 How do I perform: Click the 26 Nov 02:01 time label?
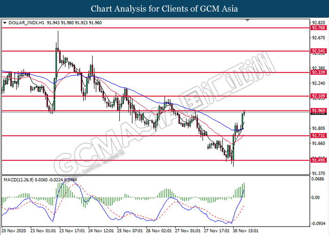[x=159, y=231]
